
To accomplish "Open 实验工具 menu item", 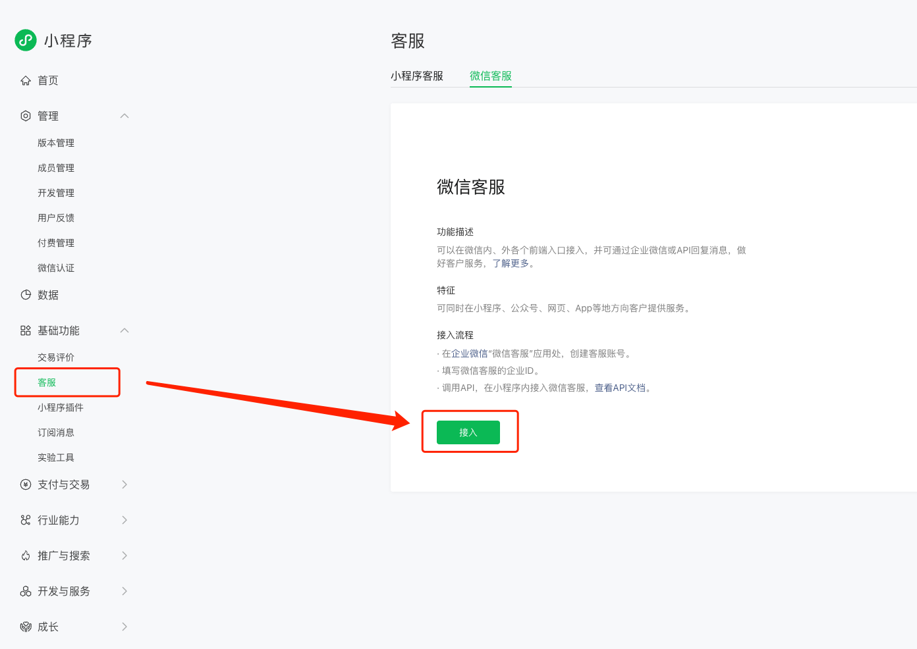I will (56, 457).
